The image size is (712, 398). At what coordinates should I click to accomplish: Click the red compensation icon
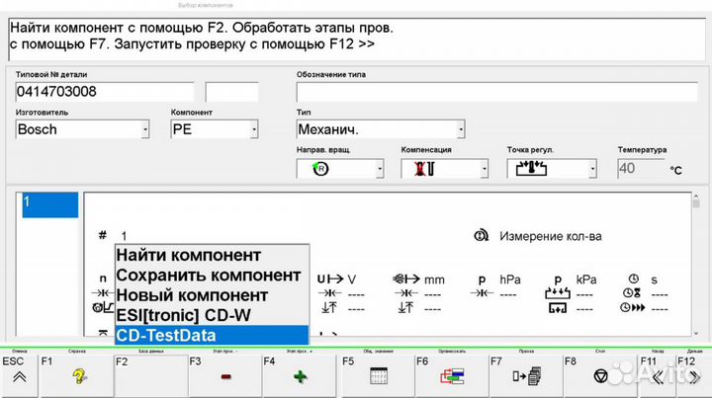point(424,169)
